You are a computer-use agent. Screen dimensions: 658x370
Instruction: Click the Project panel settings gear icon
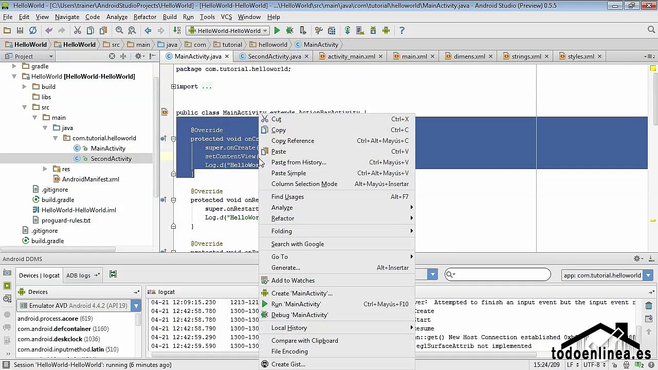click(138, 57)
